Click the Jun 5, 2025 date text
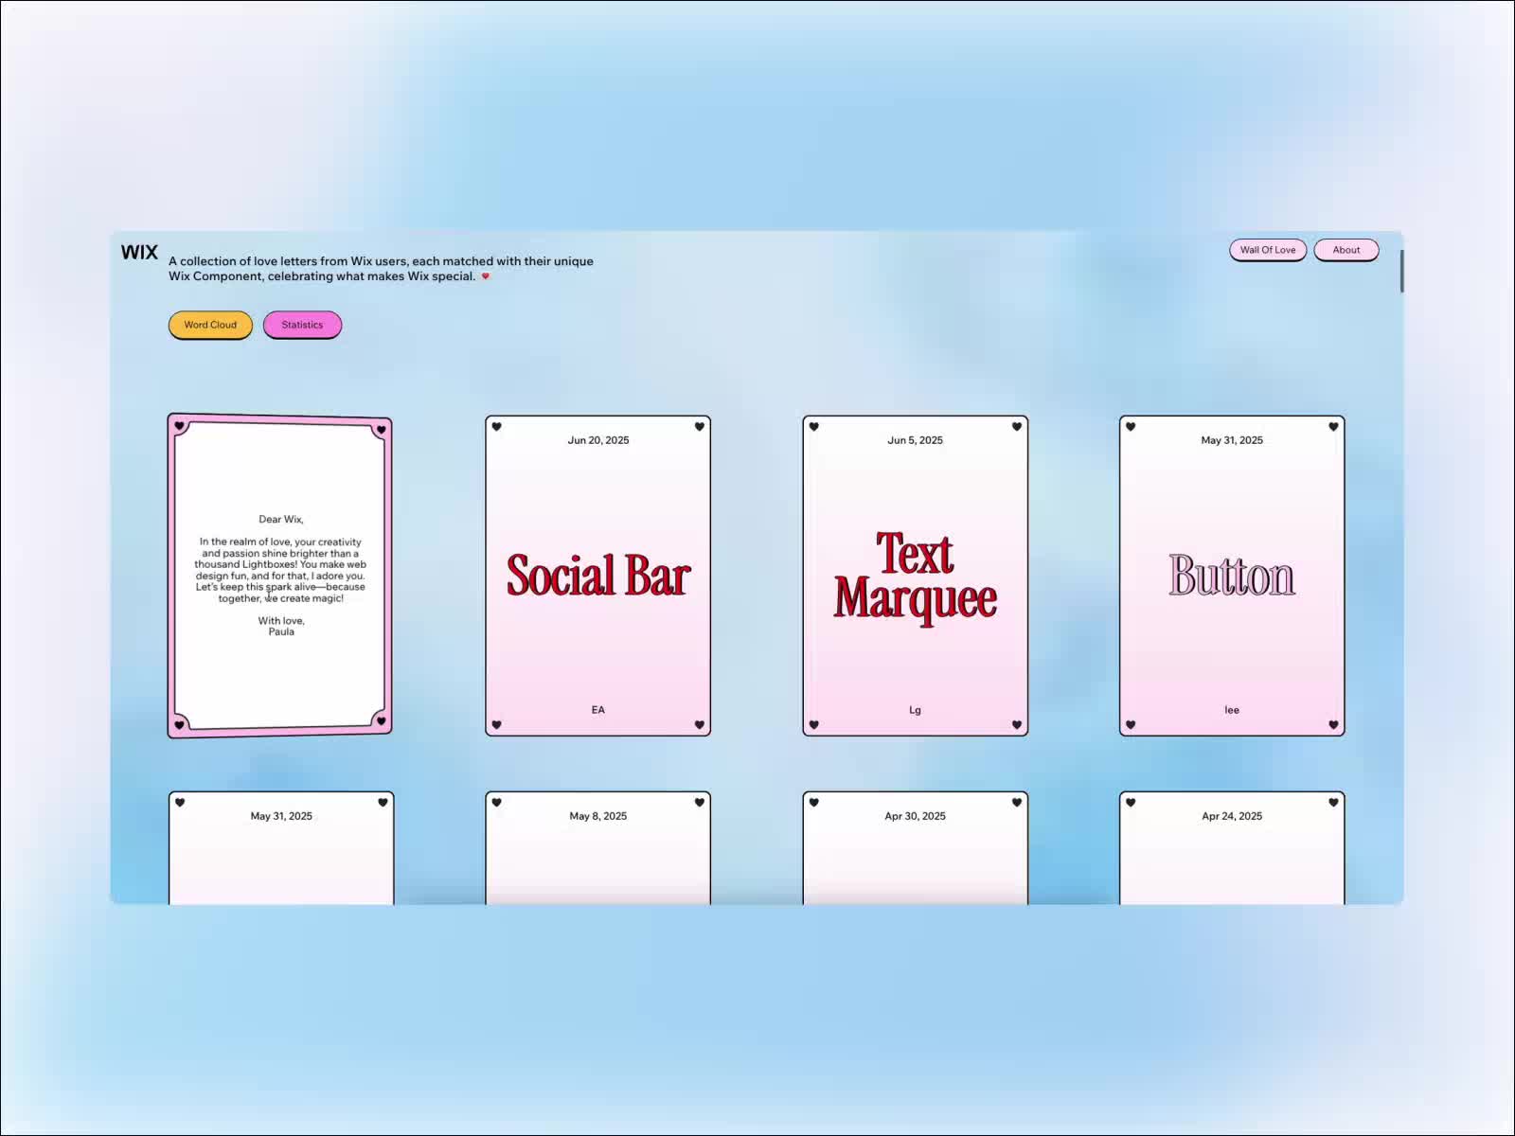1515x1136 pixels. click(915, 440)
